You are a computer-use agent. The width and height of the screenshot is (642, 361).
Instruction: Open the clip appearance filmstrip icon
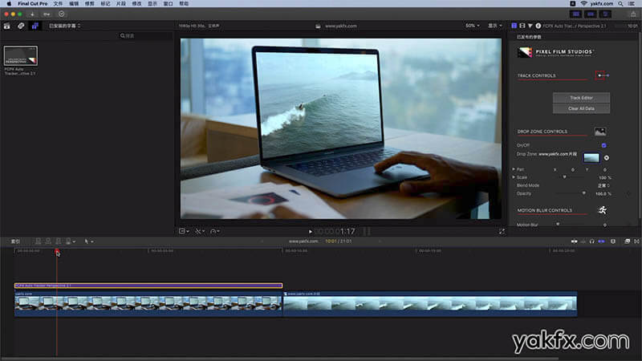coord(613,241)
